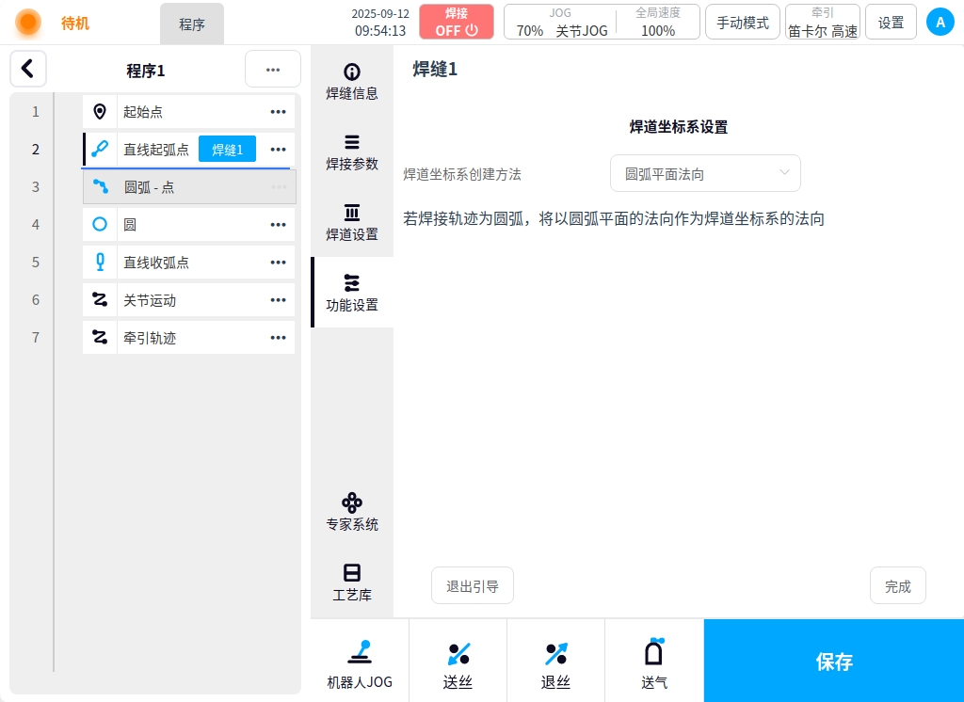Image resolution: width=964 pixels, height=702 pixels.
Task: Click the 焊缝1 tag on line 2
Action: [227, 150]
